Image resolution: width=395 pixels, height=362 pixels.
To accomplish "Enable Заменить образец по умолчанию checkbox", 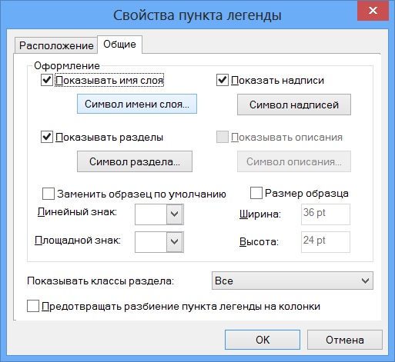I will tap(49, 194).
